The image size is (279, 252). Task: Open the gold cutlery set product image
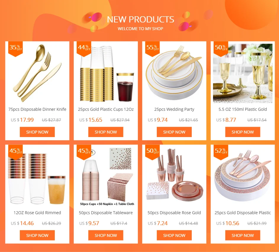pyautogui.click(x=37, y=73)
